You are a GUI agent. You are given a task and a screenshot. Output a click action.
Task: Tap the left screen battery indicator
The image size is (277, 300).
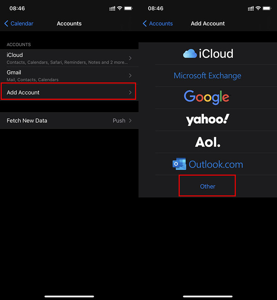coord(128,9)
